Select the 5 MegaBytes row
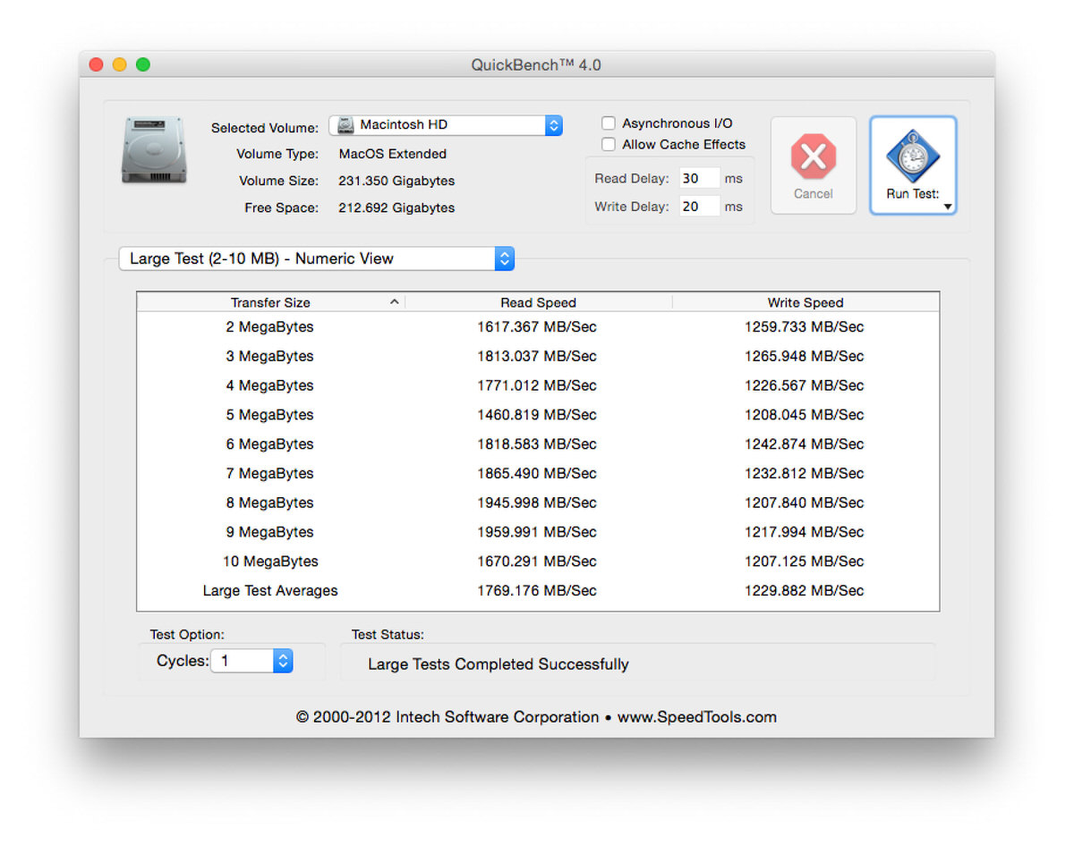This screenshot has width=1074, height=845. click(x=538, y=415)
